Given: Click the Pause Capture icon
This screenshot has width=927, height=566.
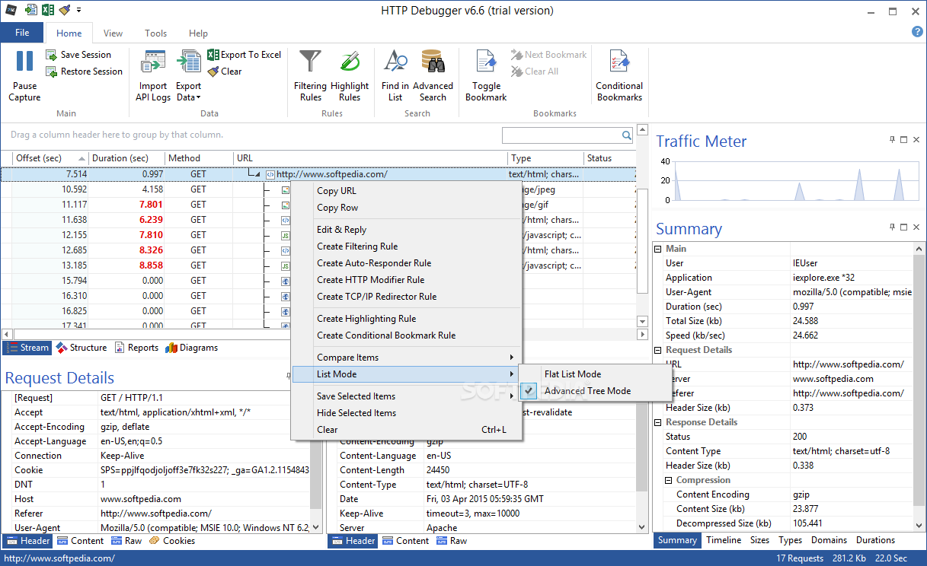Looking at the screenshot, I should [x=24, y=62].
